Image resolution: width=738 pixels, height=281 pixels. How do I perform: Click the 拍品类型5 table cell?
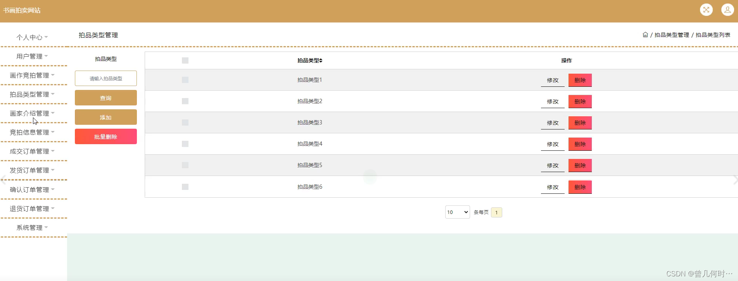click(x=309, y=165)
